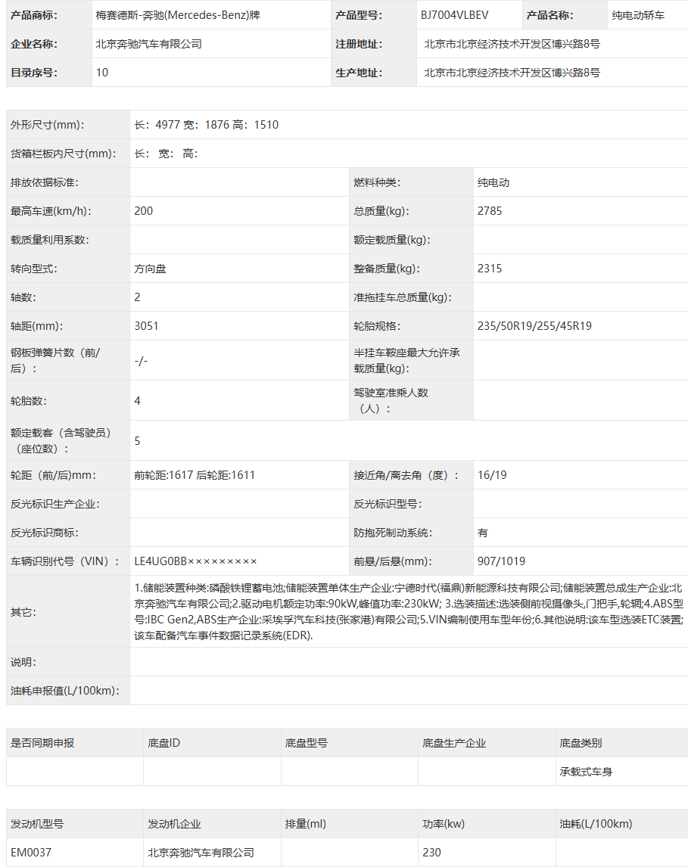The image size is (688, 867).
Task: Click the brand value 梅赛德斯-奔驰(Mercedes-Benz)牌
Action: [178, 15]
